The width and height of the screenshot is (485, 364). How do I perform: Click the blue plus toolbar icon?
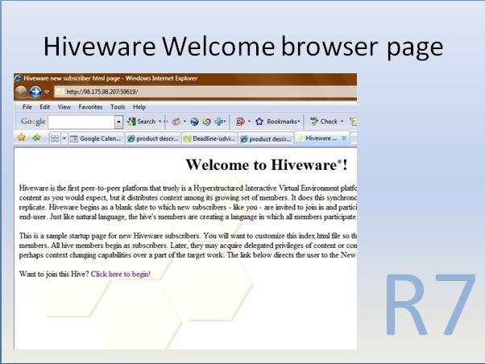pyautogui.click(x=219, y=122)
